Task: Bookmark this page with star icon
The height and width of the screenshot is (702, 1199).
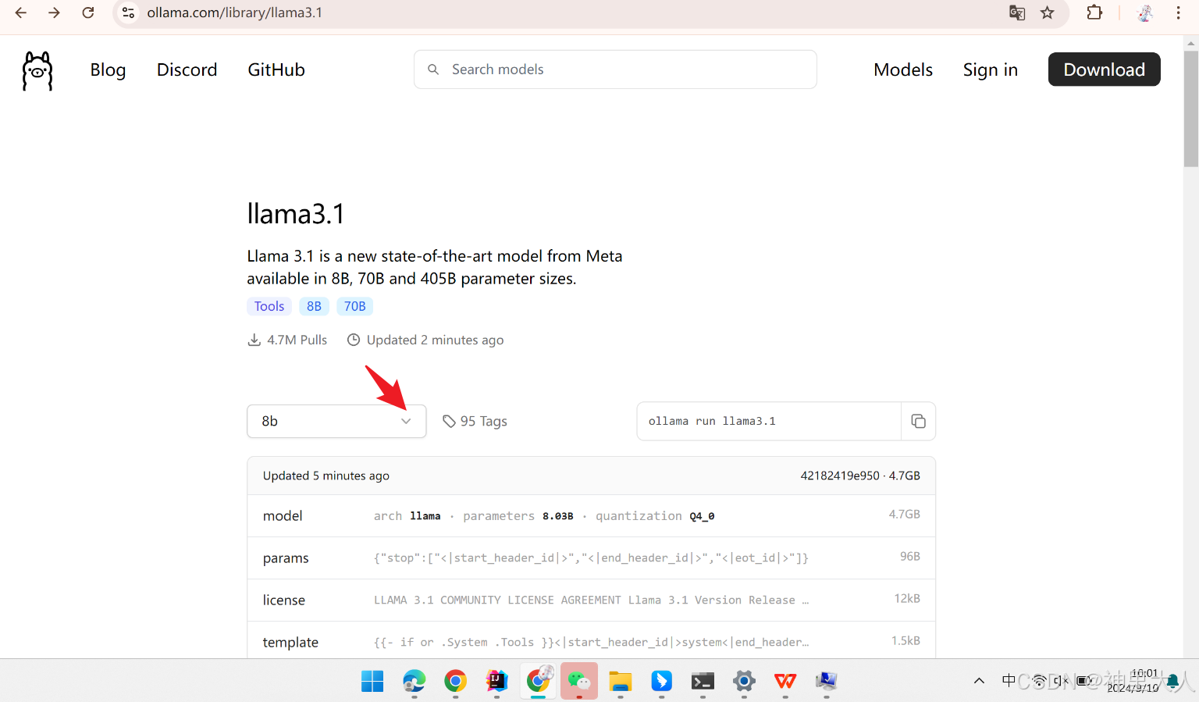Action: point(1048,12)
